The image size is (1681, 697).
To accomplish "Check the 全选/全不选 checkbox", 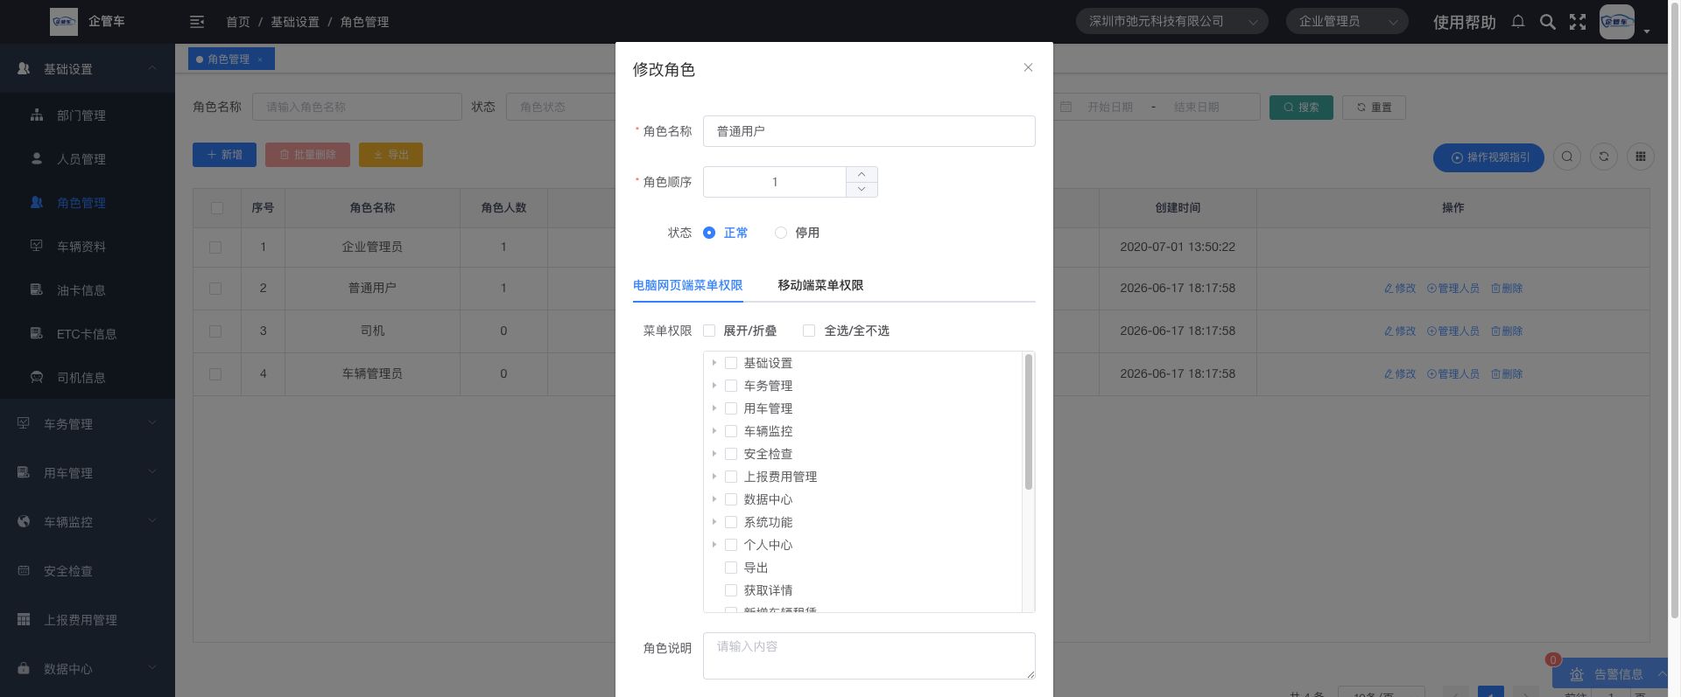I will click(809, 331).
